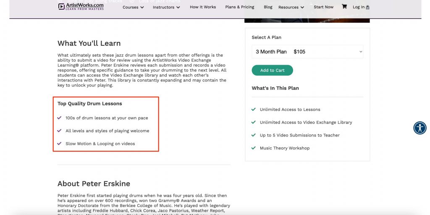Expand the Courses dropdown menu
The image size is (430, 215).
point(133,8)
